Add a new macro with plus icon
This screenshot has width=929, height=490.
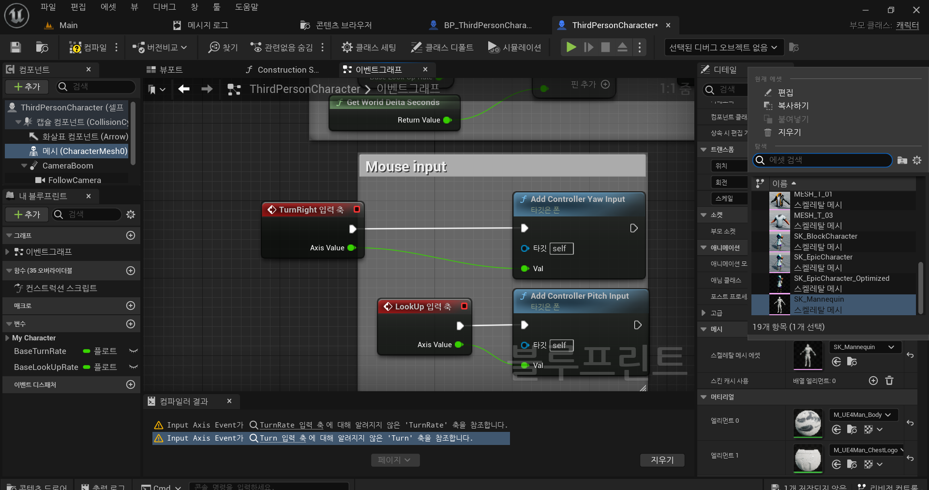pos(131,306)
